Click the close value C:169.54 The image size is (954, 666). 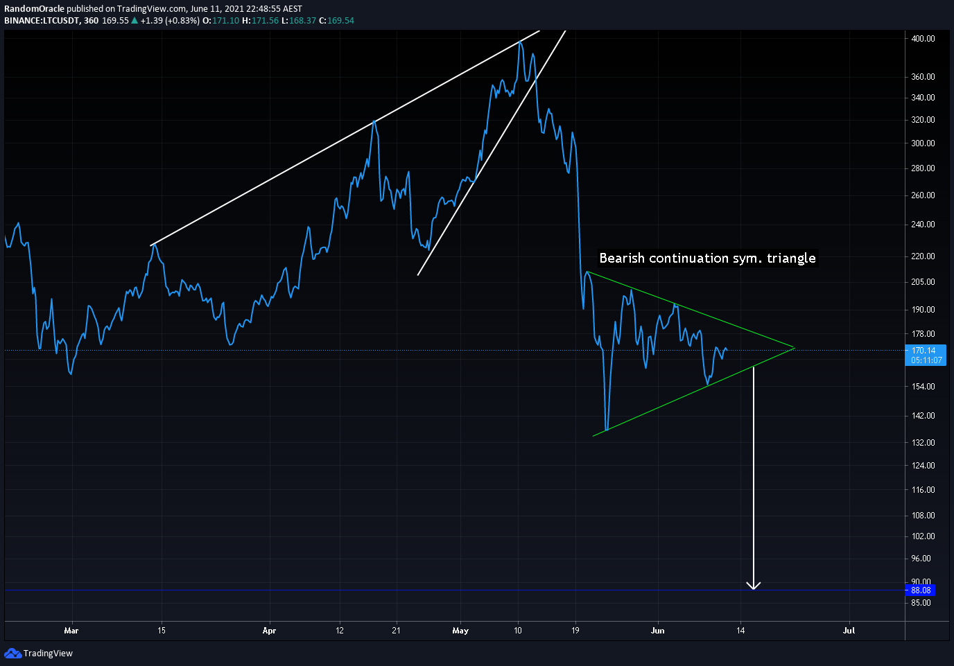point(336,21)
